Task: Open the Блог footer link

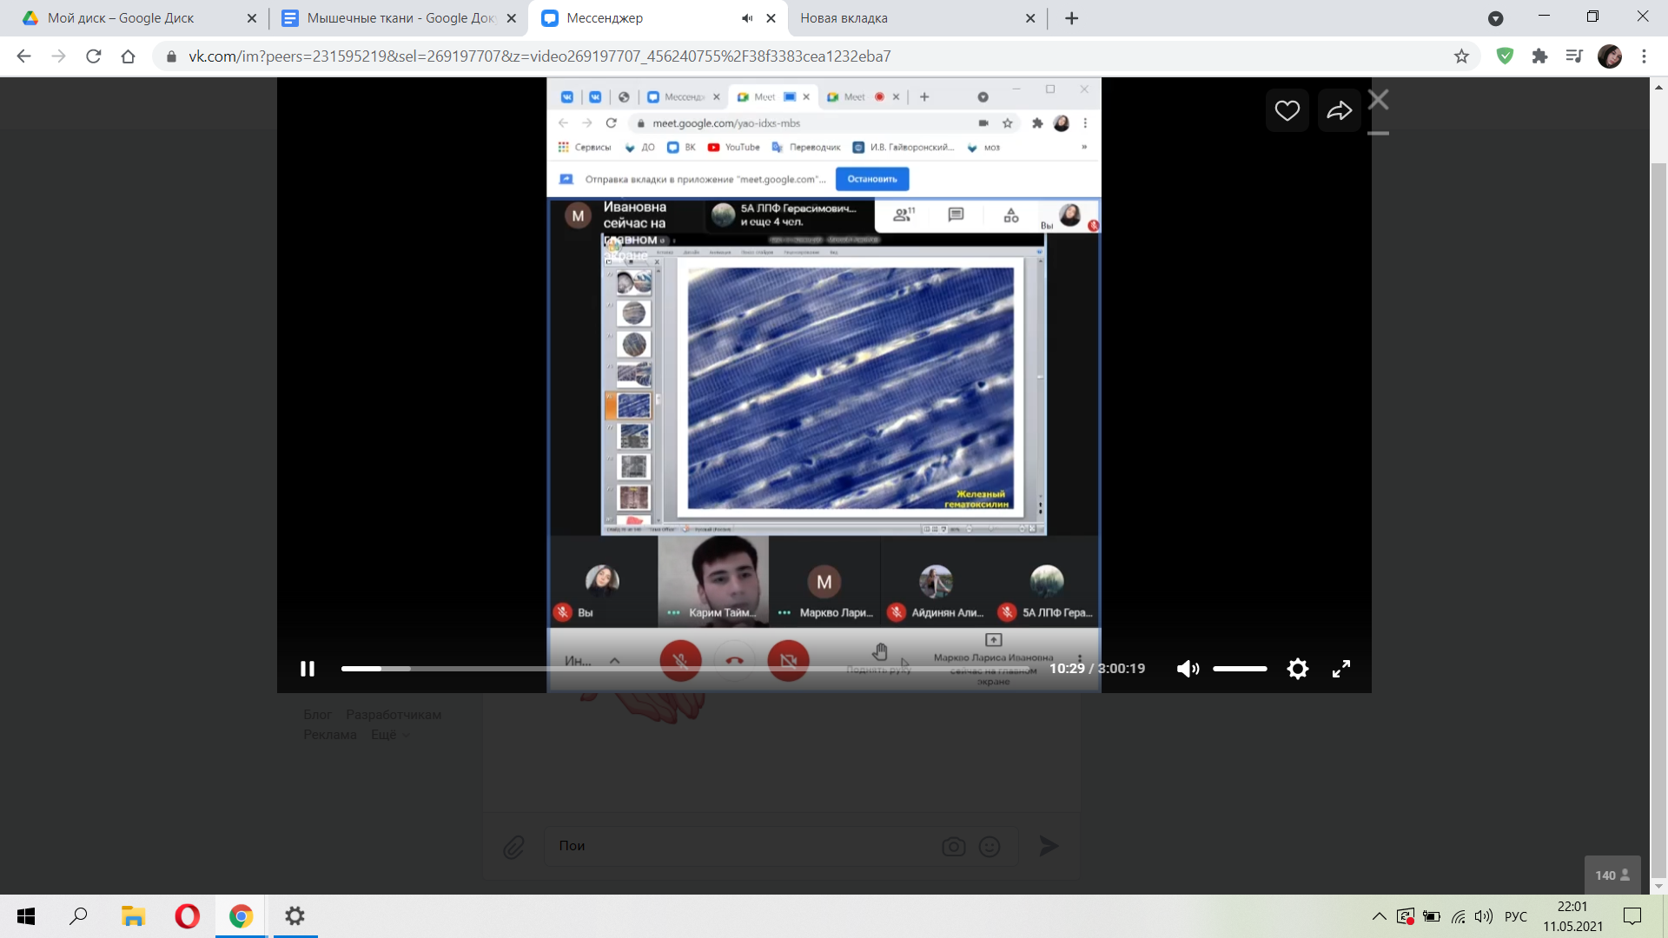Action: 317,715
